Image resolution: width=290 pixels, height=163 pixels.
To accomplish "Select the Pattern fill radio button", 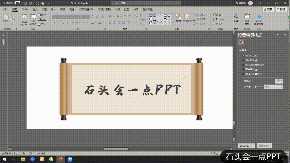I will (243, 69).
